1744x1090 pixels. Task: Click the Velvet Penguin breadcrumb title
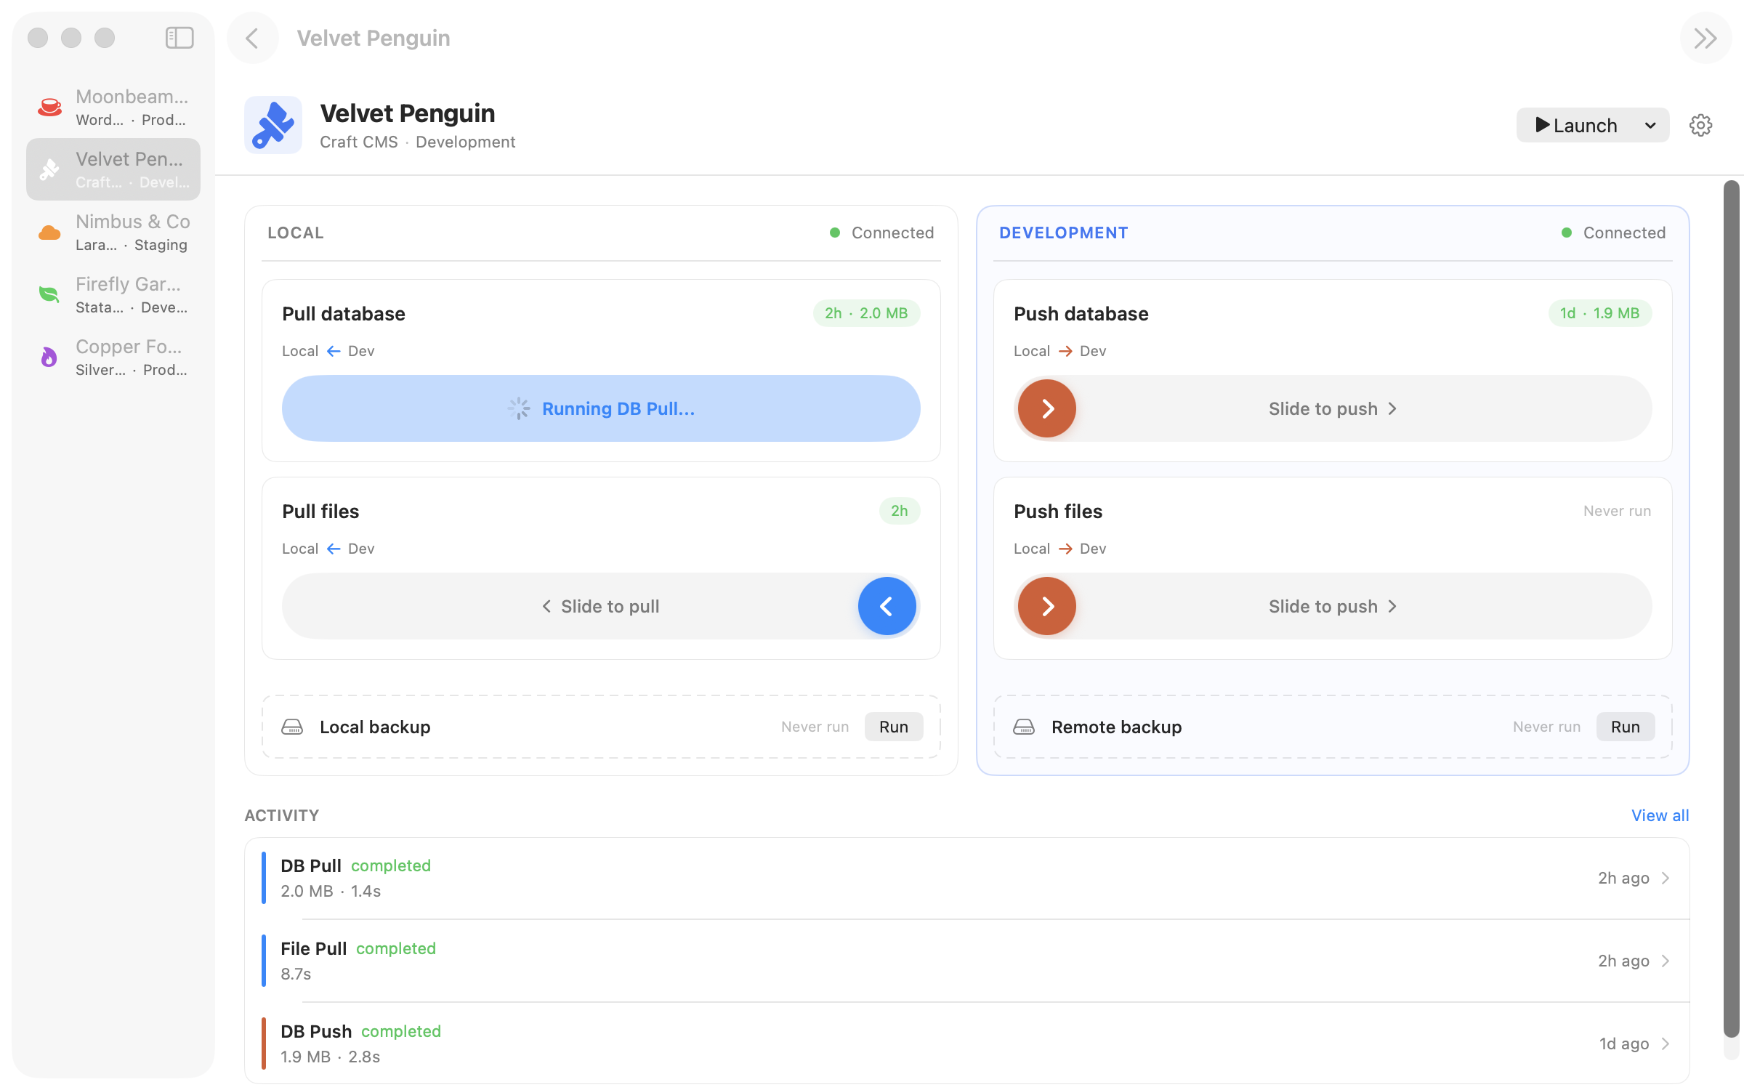pyautogui.click(x=374, y=38)
